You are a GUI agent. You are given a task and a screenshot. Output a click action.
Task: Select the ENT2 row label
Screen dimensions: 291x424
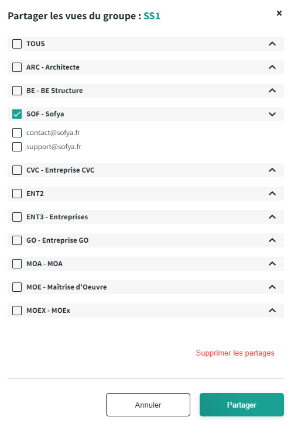click(35, 194)
